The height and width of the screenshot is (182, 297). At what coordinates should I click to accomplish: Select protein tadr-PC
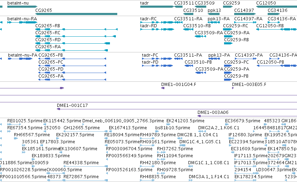(157, 59)
